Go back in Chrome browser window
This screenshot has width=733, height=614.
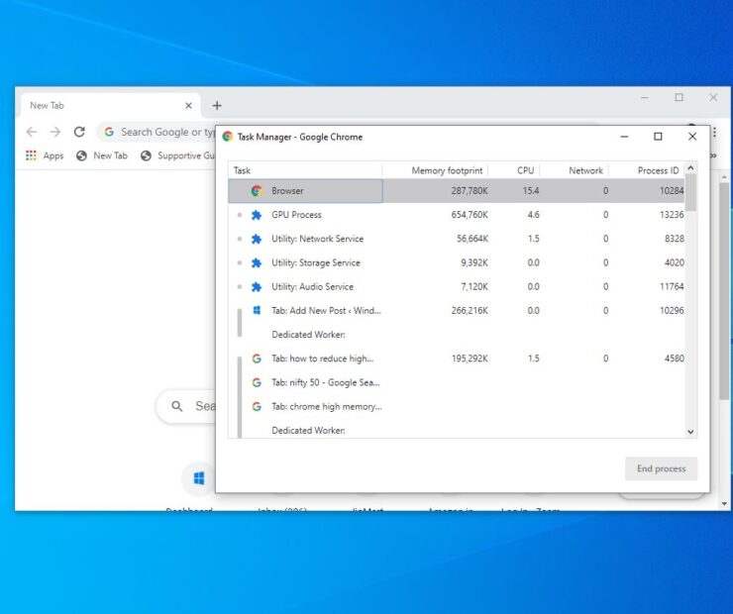click(32, 132)
